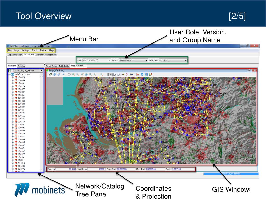266x199 pixels.
Task: Expand the 10037E tree node
Action: [12, 89]
